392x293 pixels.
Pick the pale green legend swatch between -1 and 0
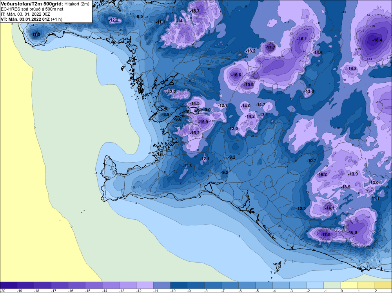(332, 285)
